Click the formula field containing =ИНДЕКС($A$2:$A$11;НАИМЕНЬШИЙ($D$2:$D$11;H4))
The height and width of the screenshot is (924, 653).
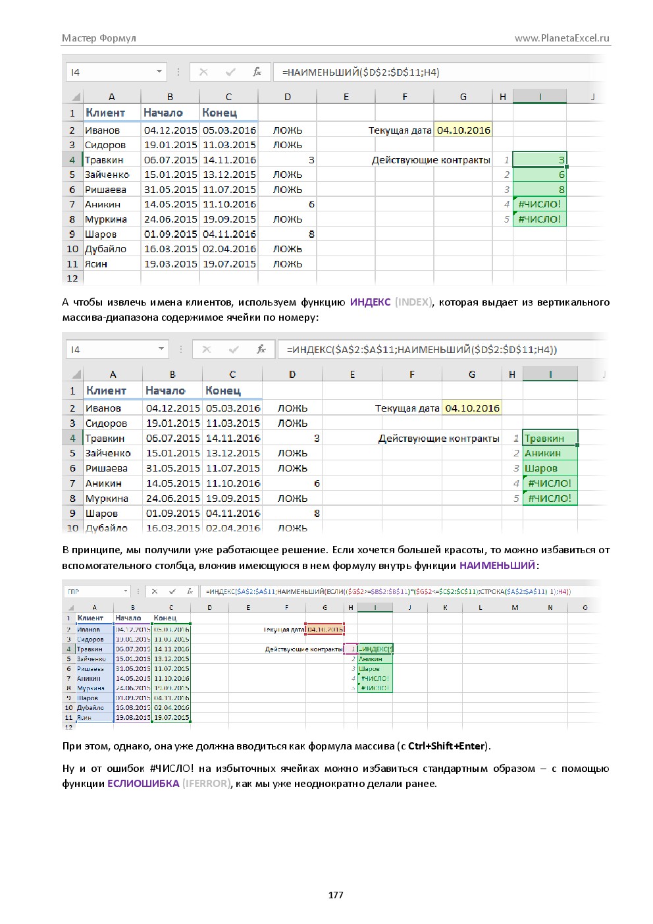click(440, 349)
